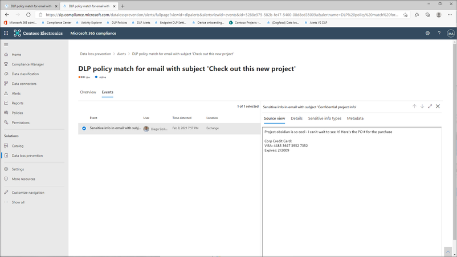Screen dimensions: 457x257
Task: Select Data loss prevention in sidebar
Action: (x=27, y=156)
